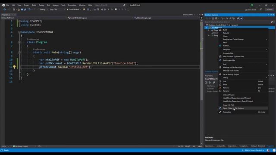Collapse the using directives block
The height and width of the screenshot is (155, 276).
coord(19,21)
